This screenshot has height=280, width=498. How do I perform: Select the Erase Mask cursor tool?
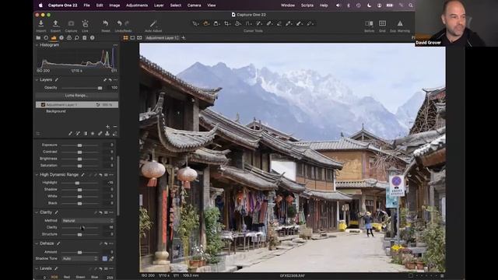click(x=279, y=23)
